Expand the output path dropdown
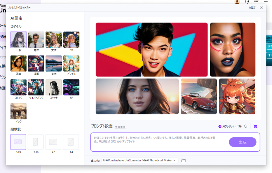This screenshot has width=272, height=173. coord(174,160)
